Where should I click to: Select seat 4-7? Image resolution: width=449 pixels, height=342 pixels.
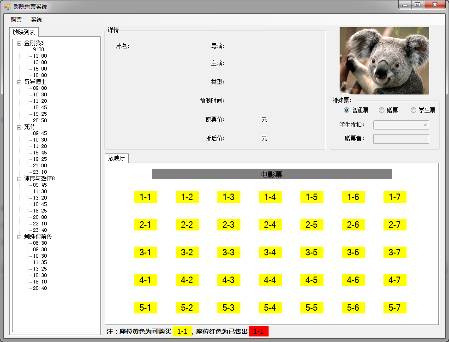click(395, 280)
